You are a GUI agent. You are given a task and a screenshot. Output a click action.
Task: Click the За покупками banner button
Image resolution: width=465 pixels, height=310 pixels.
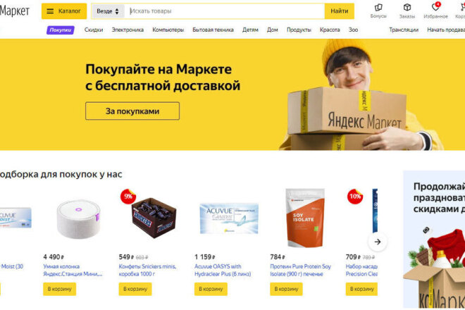132,111
